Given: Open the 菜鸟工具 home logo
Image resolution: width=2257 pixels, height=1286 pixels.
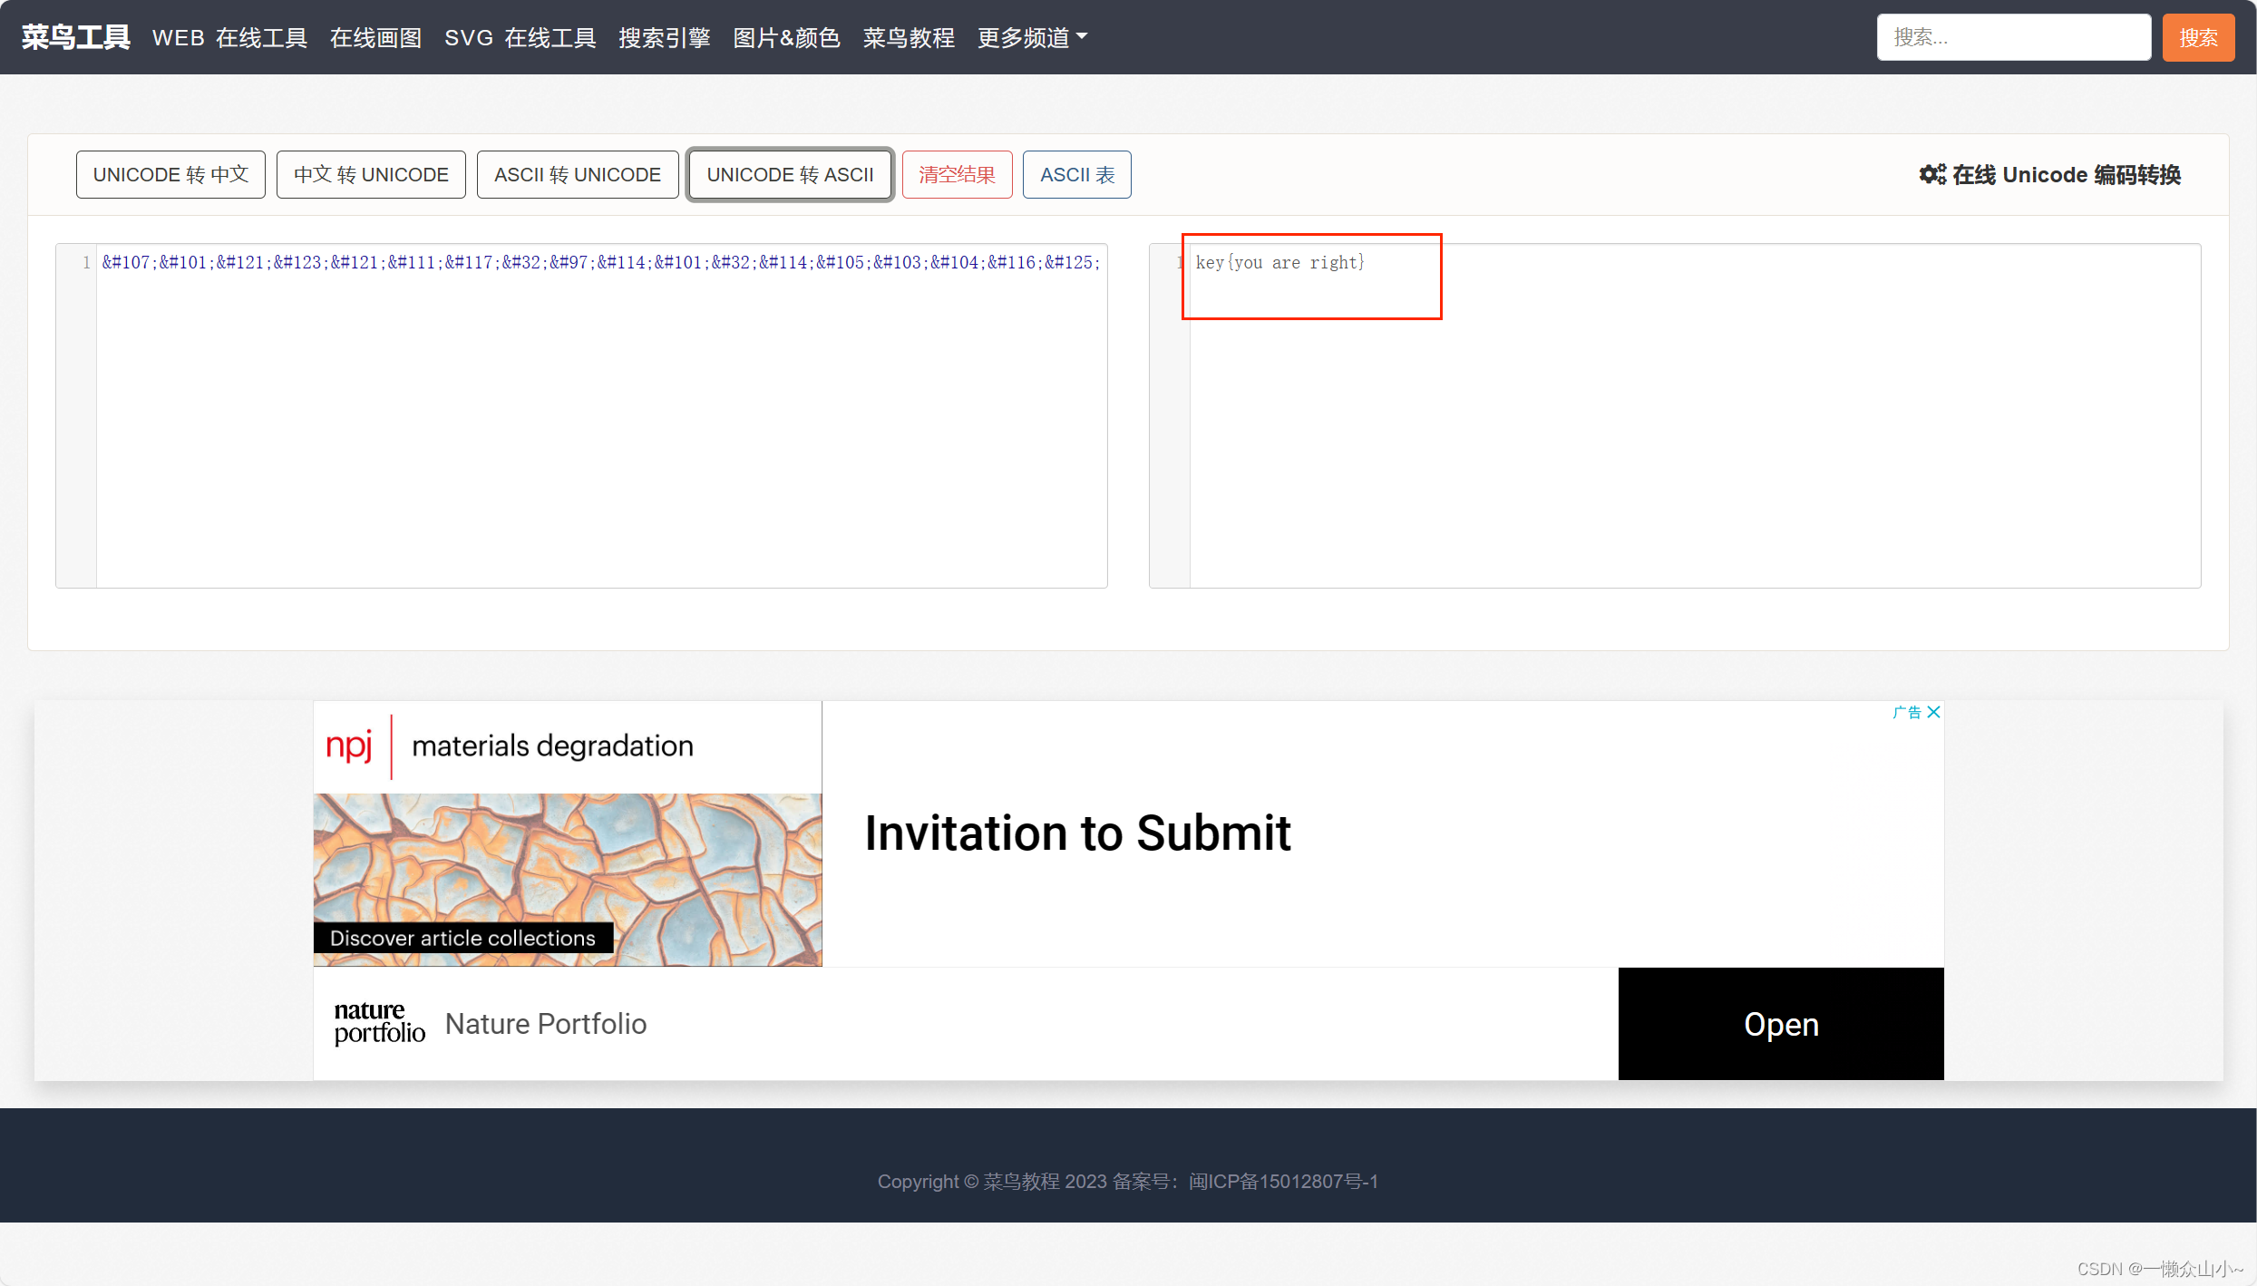Looking at the screenshot, I should (x=74, y=35).
